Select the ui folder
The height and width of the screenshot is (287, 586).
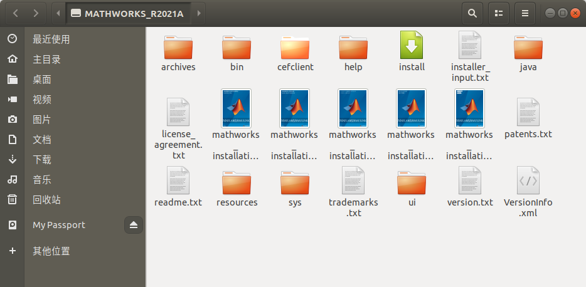tap(412, 189)
